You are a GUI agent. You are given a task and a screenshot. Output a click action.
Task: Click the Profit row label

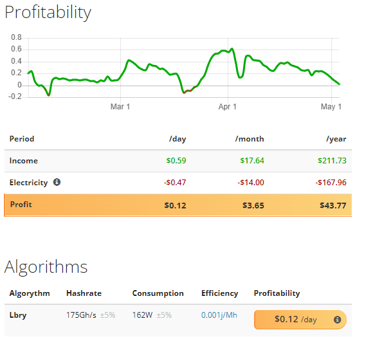point(21,205)
